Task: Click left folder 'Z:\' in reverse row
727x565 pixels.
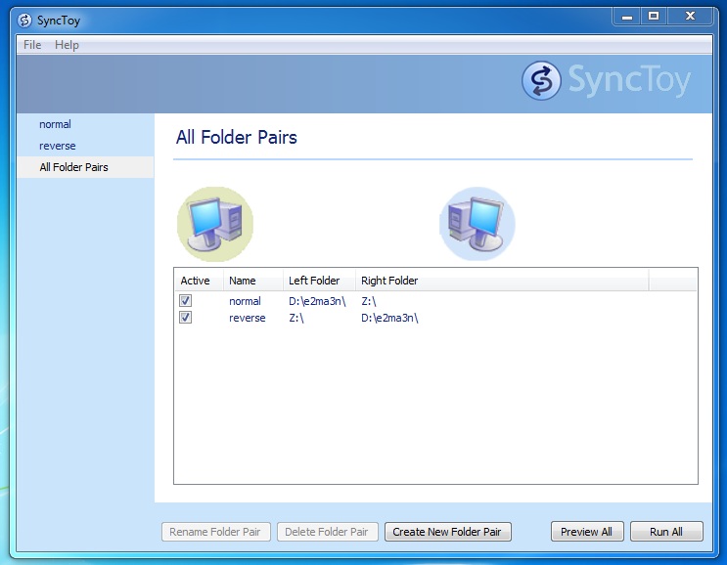Action: tap(296, 318)
